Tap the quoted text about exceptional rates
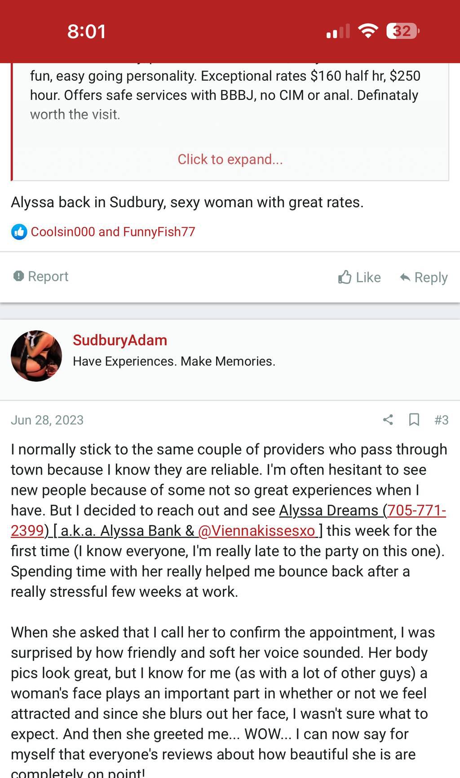This screenshot has width=460, height=778. pos(225,85)
